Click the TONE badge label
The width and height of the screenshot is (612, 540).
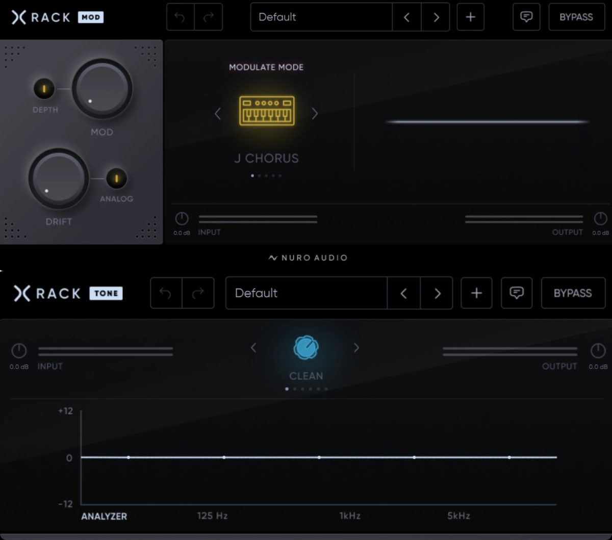(106, 293)
